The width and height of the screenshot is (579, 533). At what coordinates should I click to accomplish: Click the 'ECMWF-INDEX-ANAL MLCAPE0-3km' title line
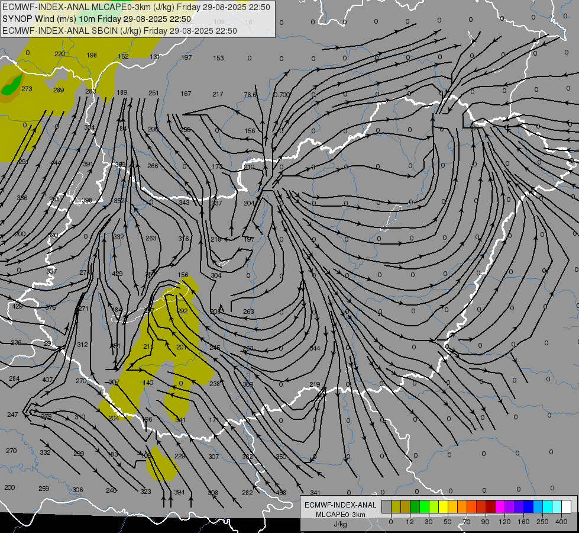[x=136, y=7]
